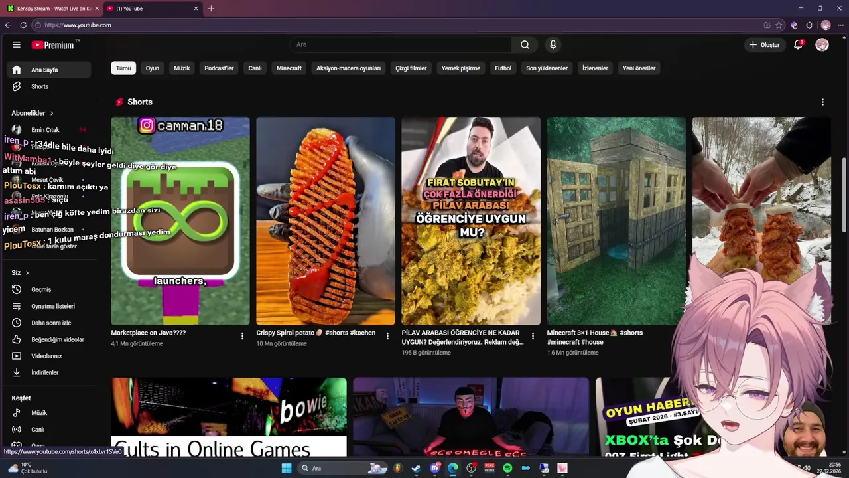849x478 pixels.
Task: Open Canlı under Keşfet
Action: pos(49,430)
